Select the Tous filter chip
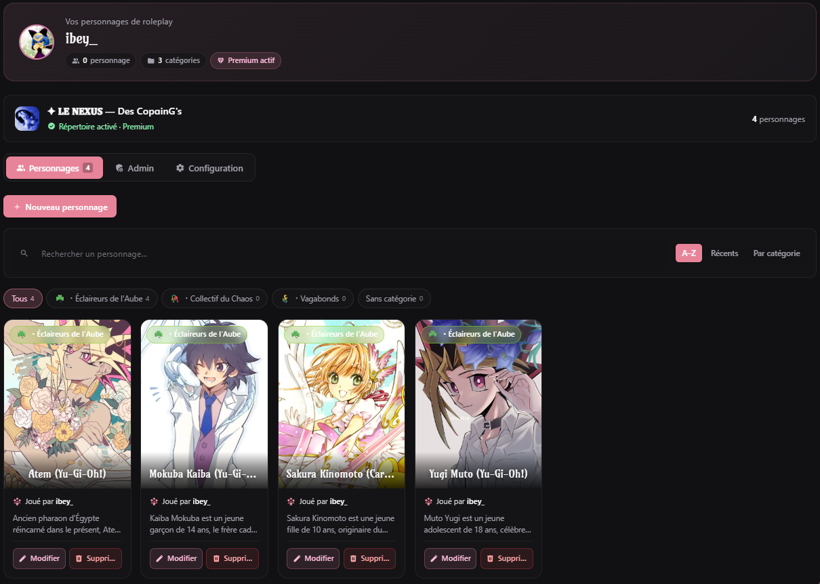Screen dimensions: 820x584 [23, 299]
